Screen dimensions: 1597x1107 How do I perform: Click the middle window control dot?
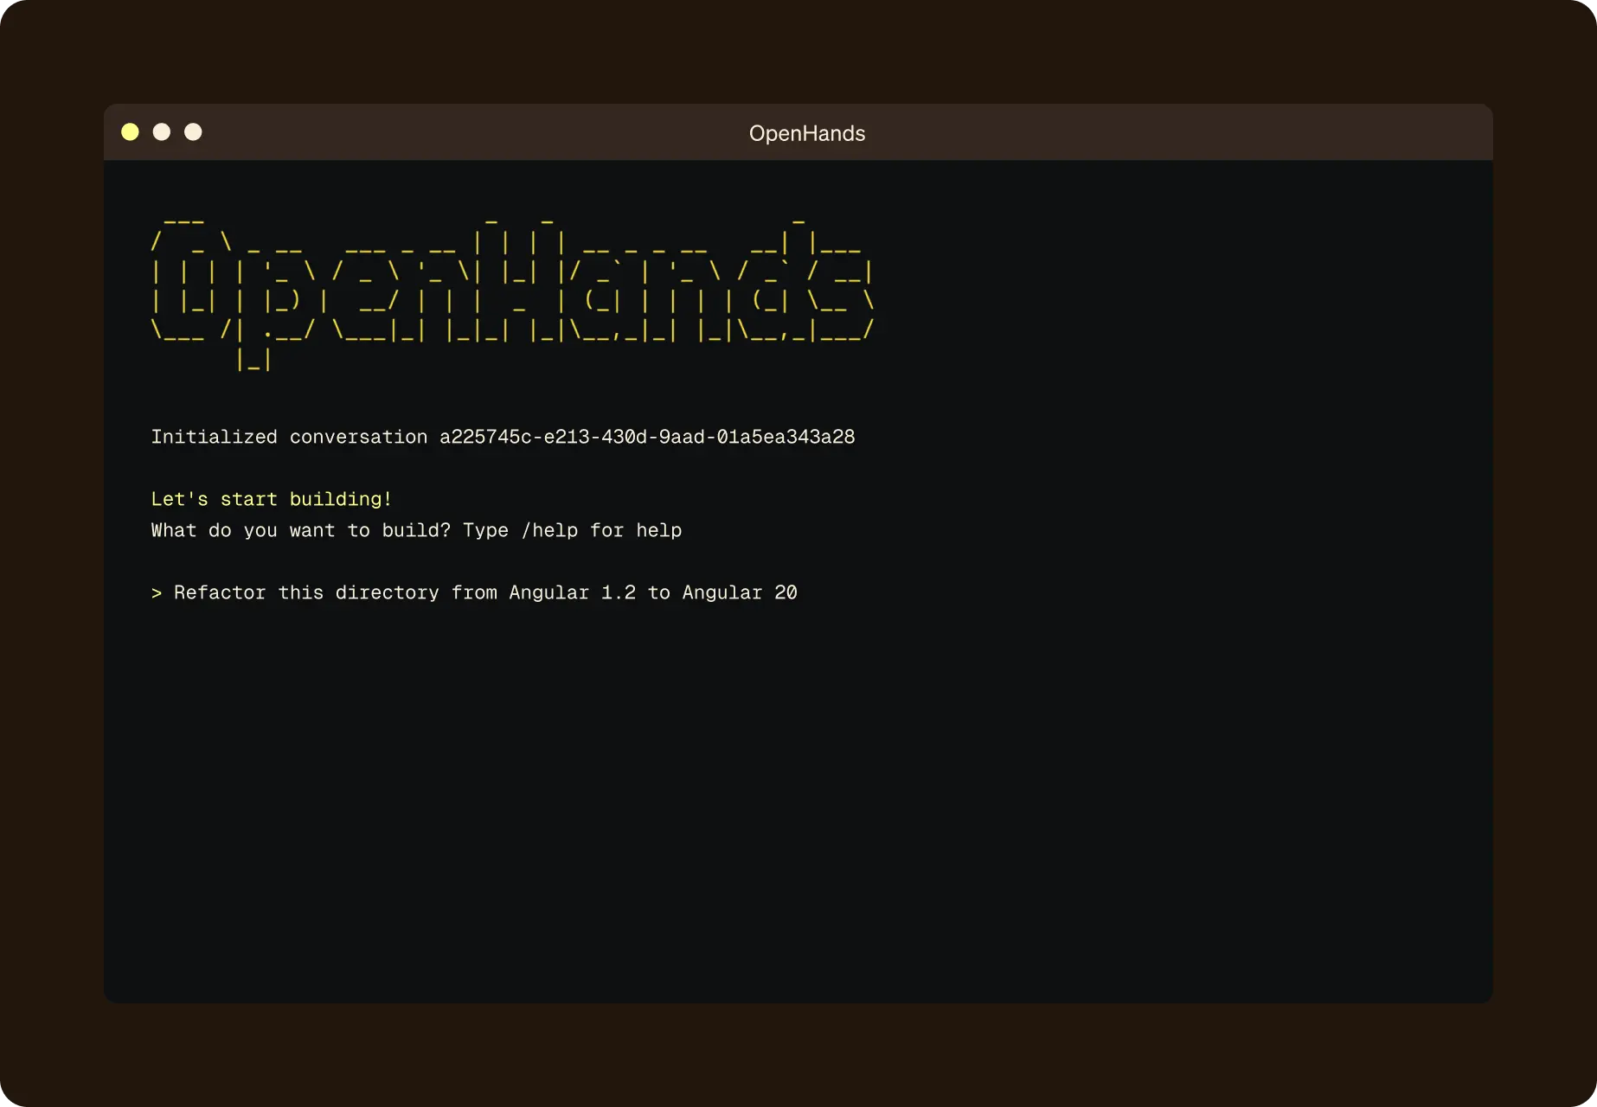(162, 131)
